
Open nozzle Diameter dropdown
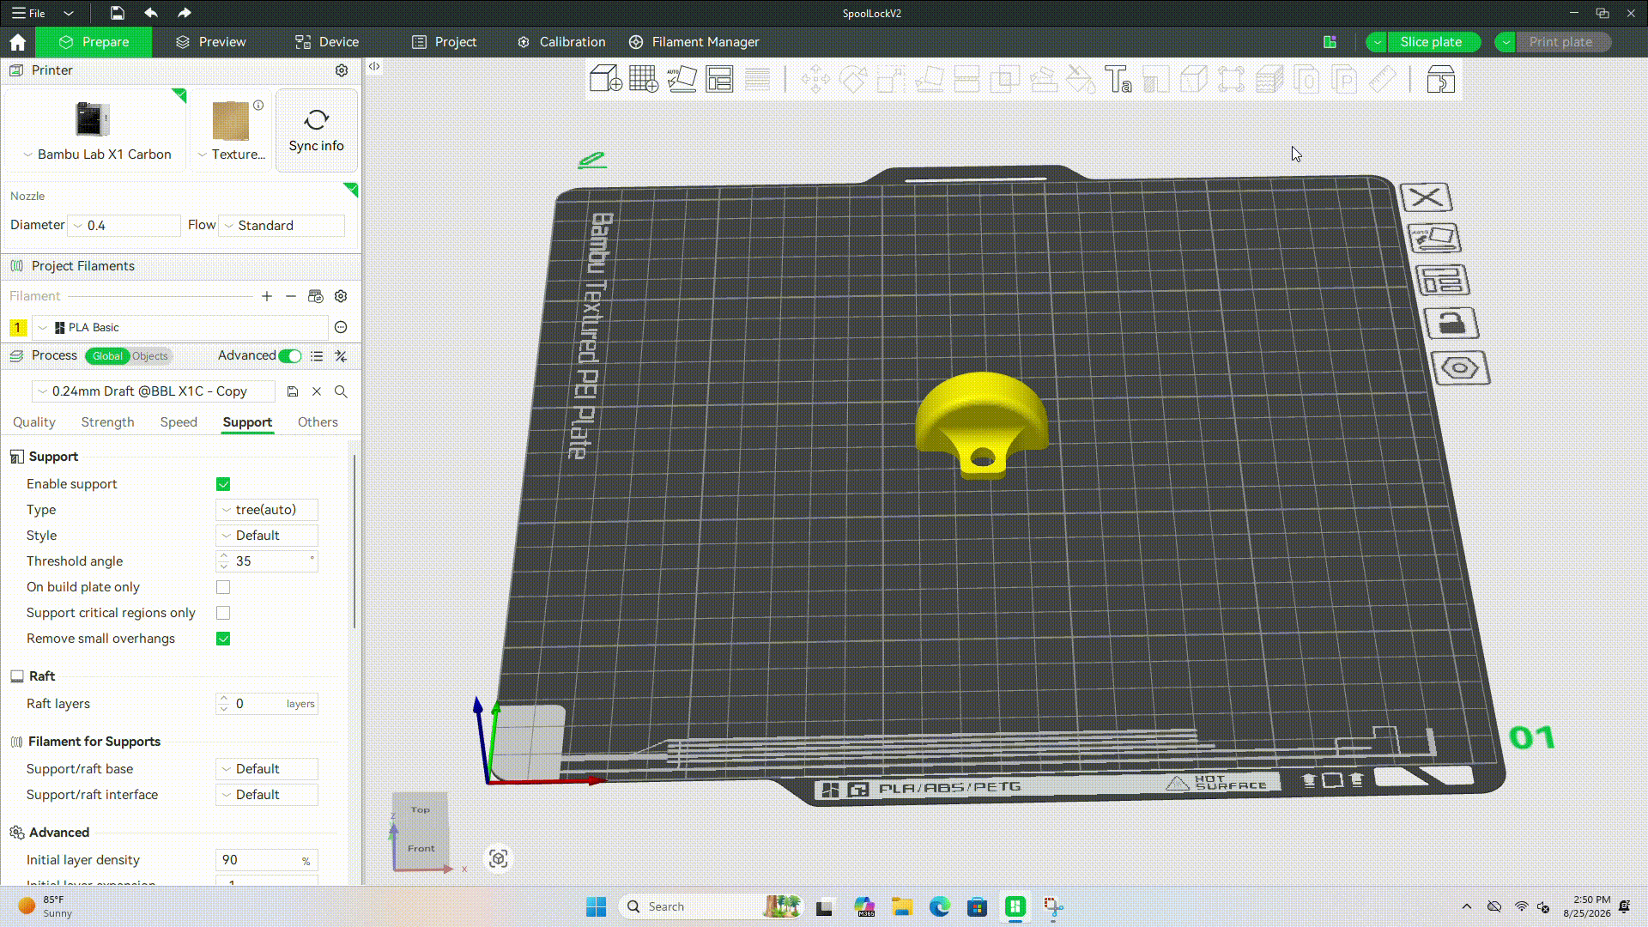[x=124, y=226]
